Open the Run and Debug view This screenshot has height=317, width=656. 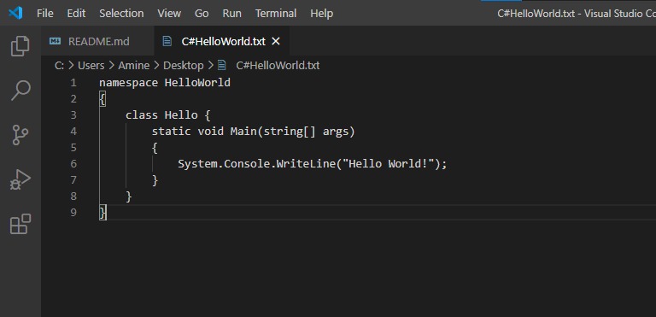tap(20, 180)
